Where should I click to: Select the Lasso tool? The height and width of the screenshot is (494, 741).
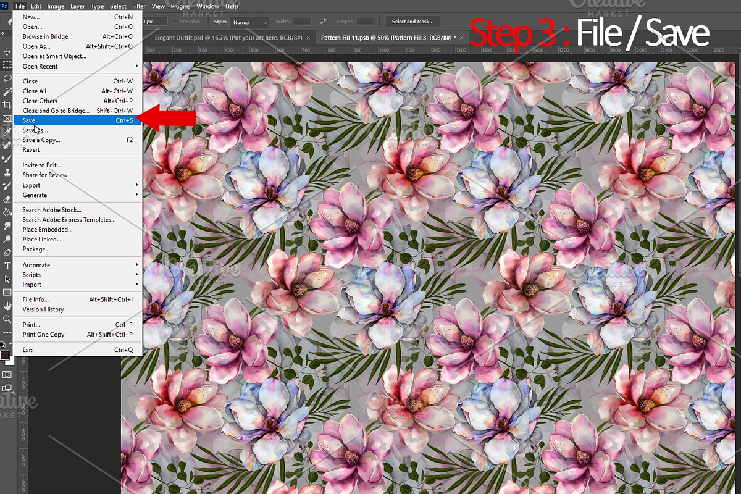(7, 78)
